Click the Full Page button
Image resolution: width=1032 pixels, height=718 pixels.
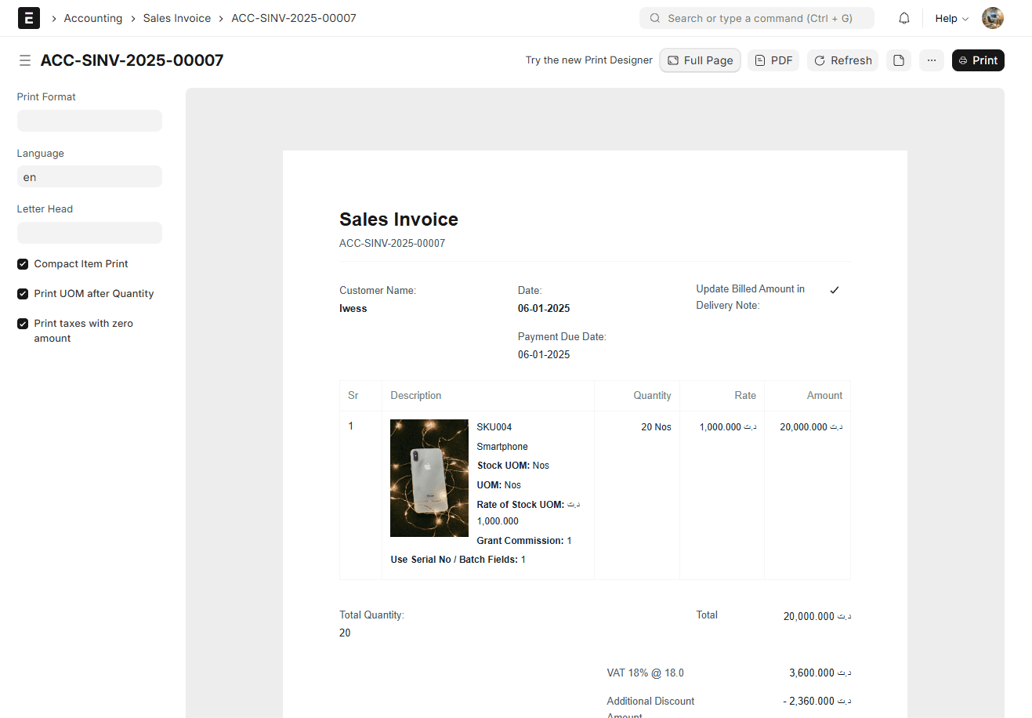(x=701, y=60)
